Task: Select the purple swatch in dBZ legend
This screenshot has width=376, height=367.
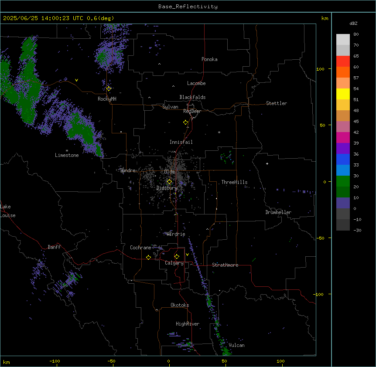Action: (343, 149)
